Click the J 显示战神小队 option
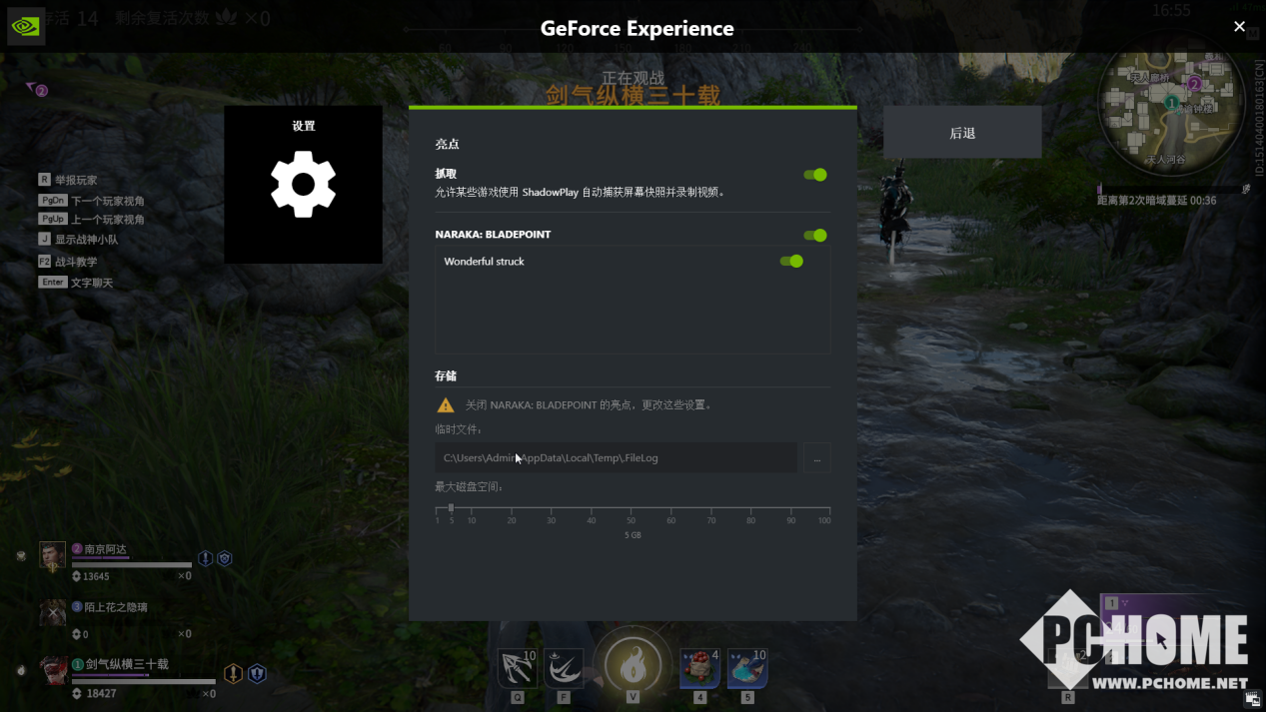The width and height of the screenshot is (1266, 712). pos(78,240)
